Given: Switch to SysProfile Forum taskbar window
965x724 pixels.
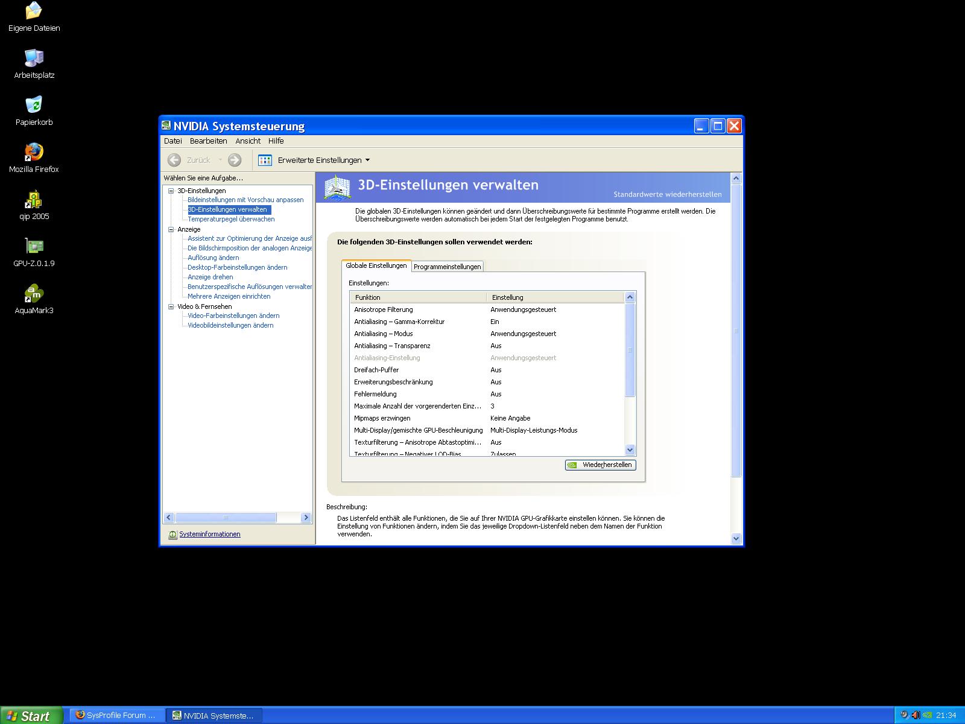Looking at the screenshot, I should [116, 716].
